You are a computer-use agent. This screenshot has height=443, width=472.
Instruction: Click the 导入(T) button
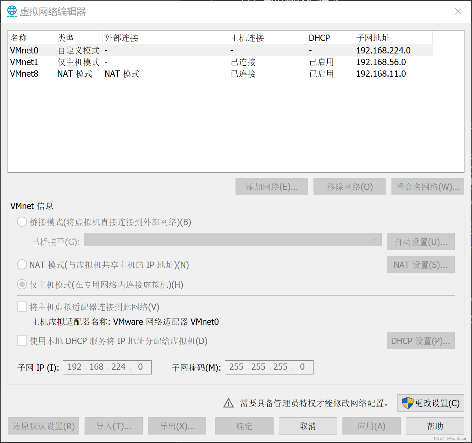click(114, 426)
